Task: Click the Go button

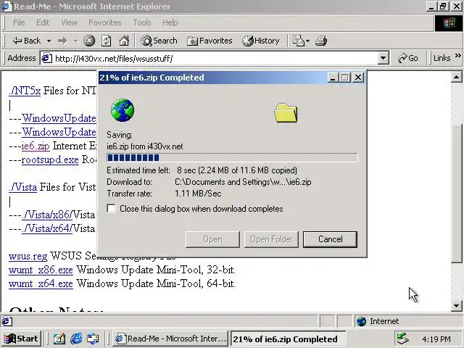Action: point(408,58)
